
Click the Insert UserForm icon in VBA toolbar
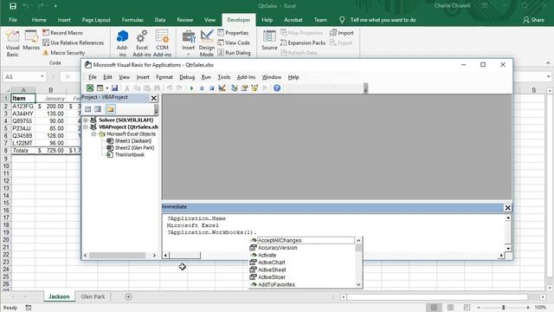pos(100,88)
